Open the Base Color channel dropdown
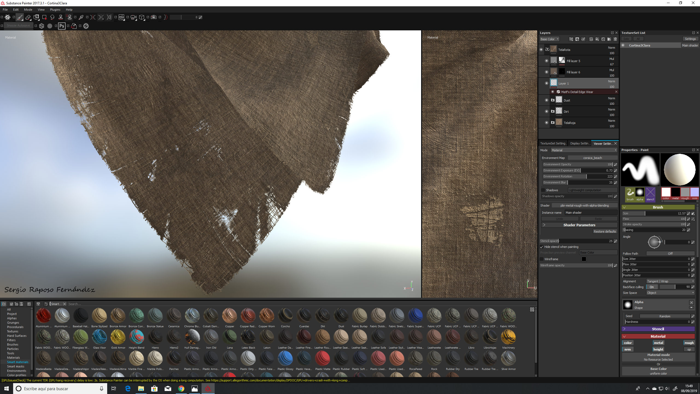The width and height of the screenshot is (700, 394). [550, 39]
